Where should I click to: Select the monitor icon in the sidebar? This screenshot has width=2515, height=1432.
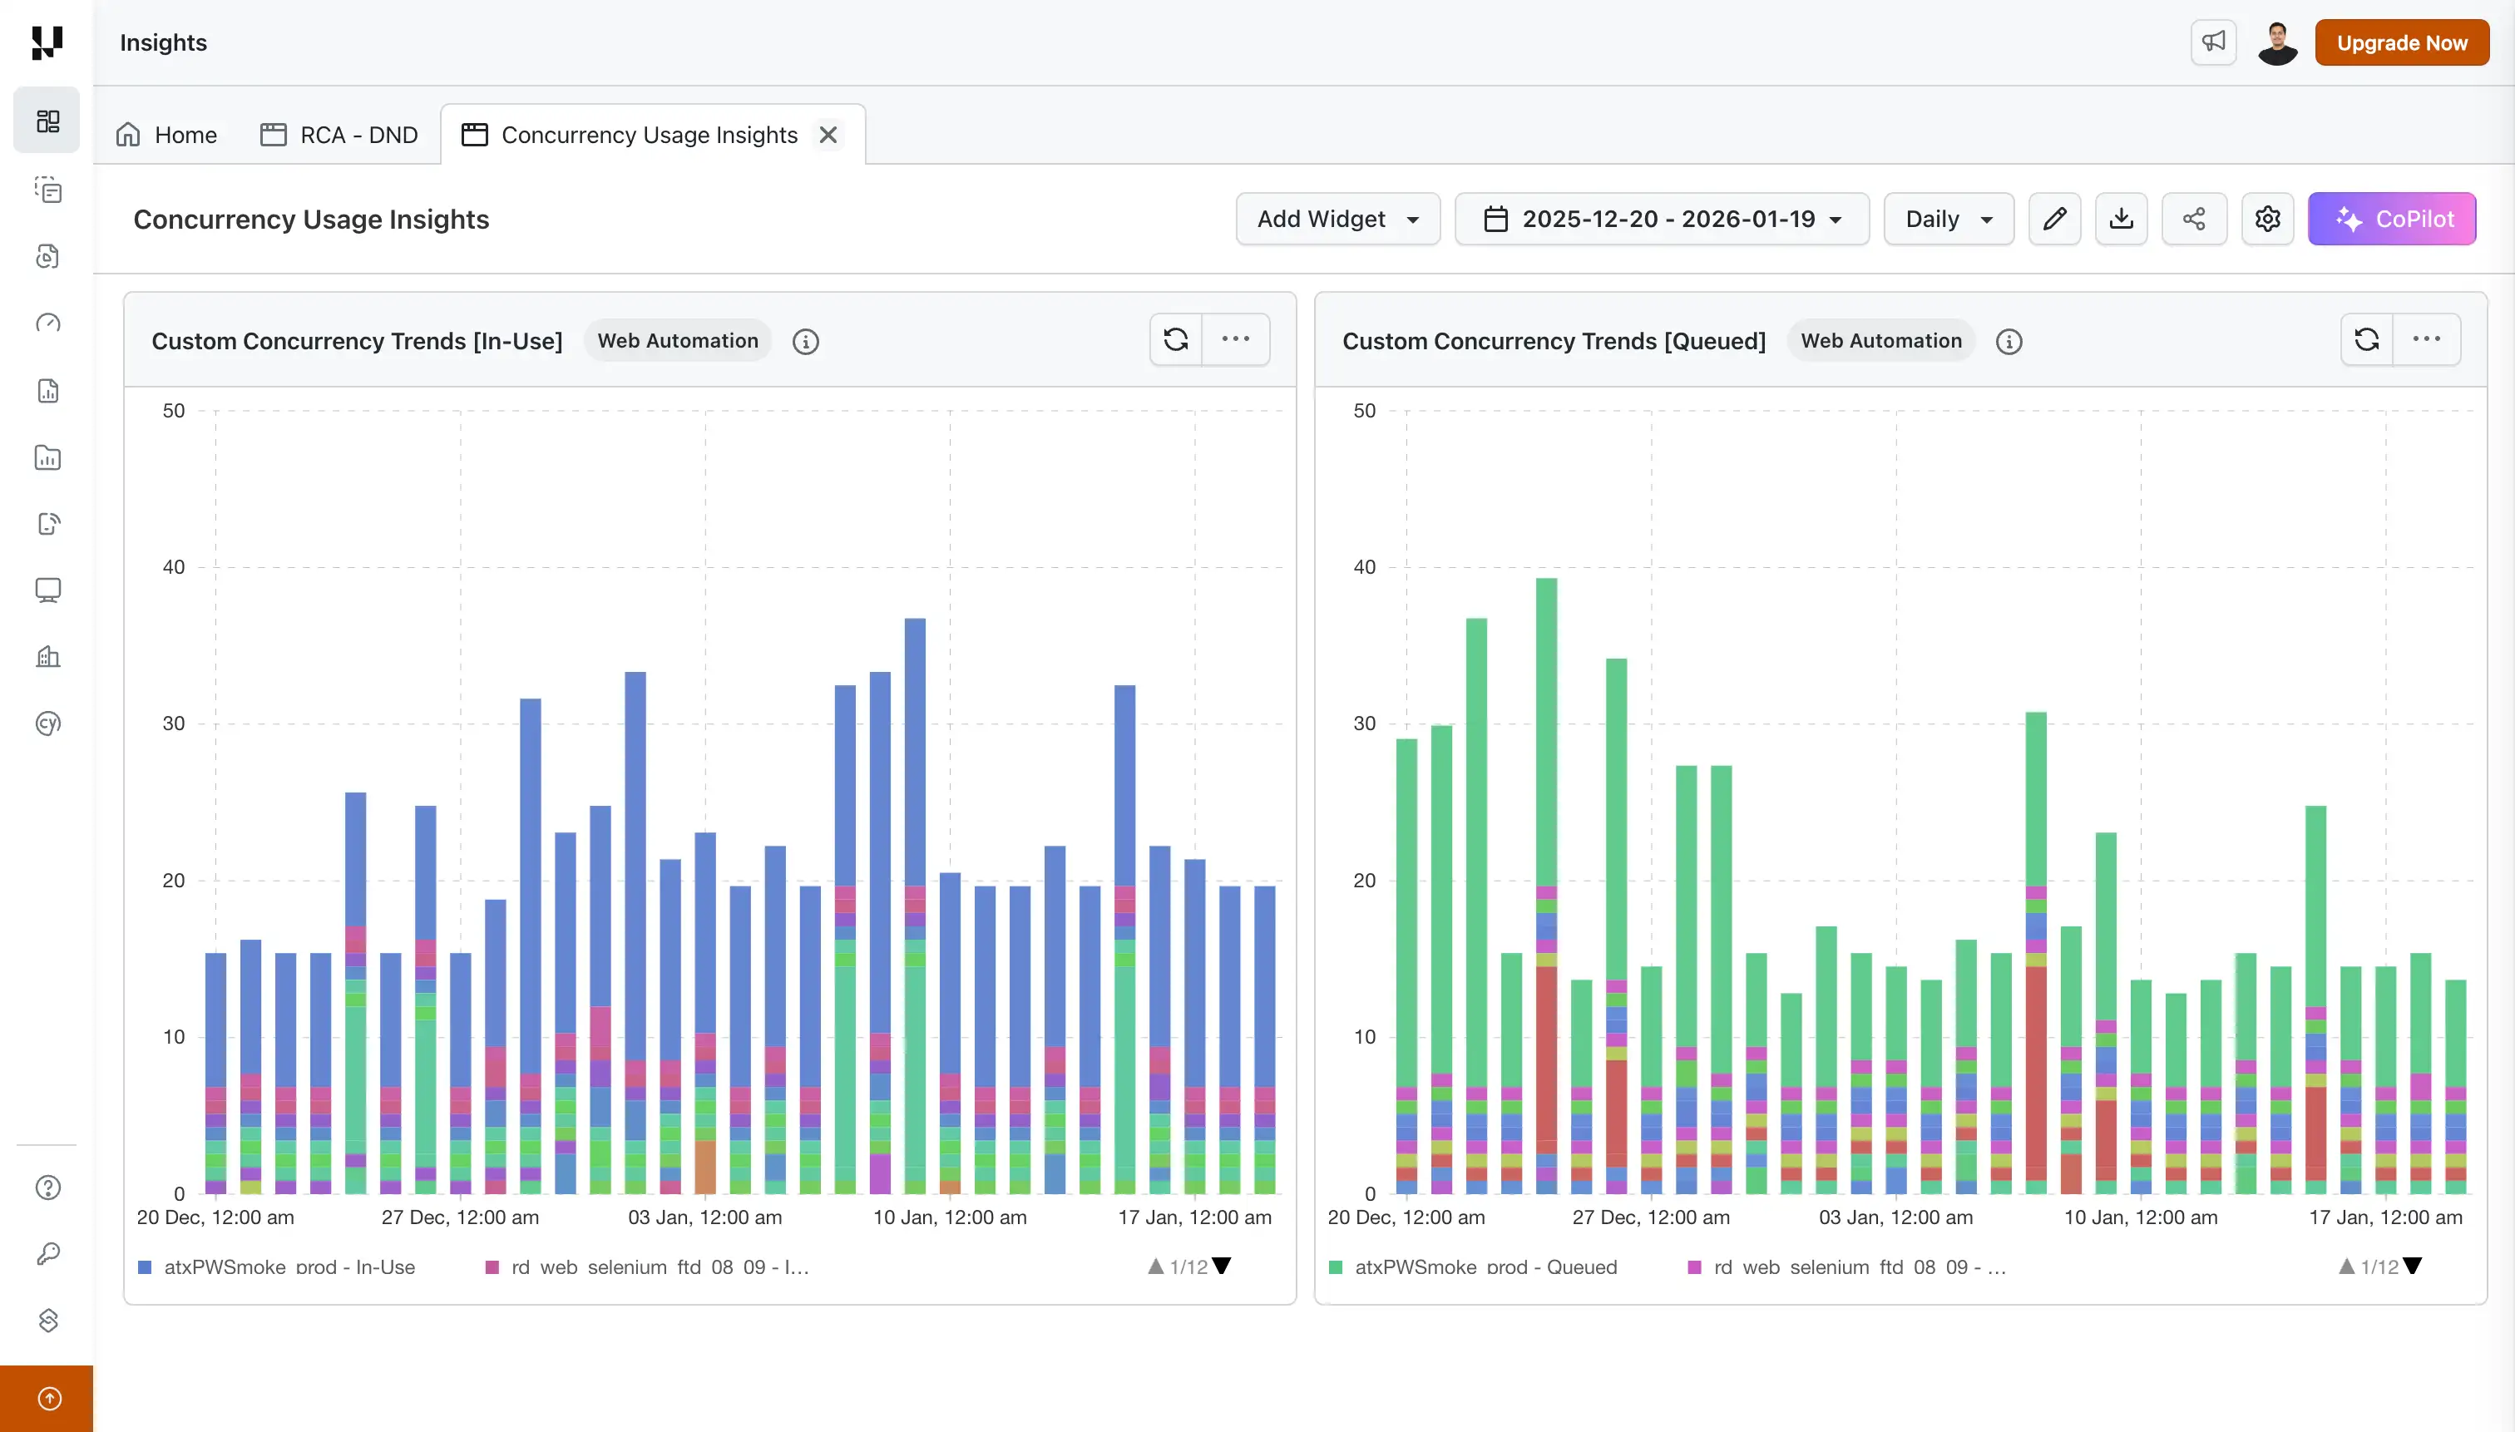pos(47,590)
